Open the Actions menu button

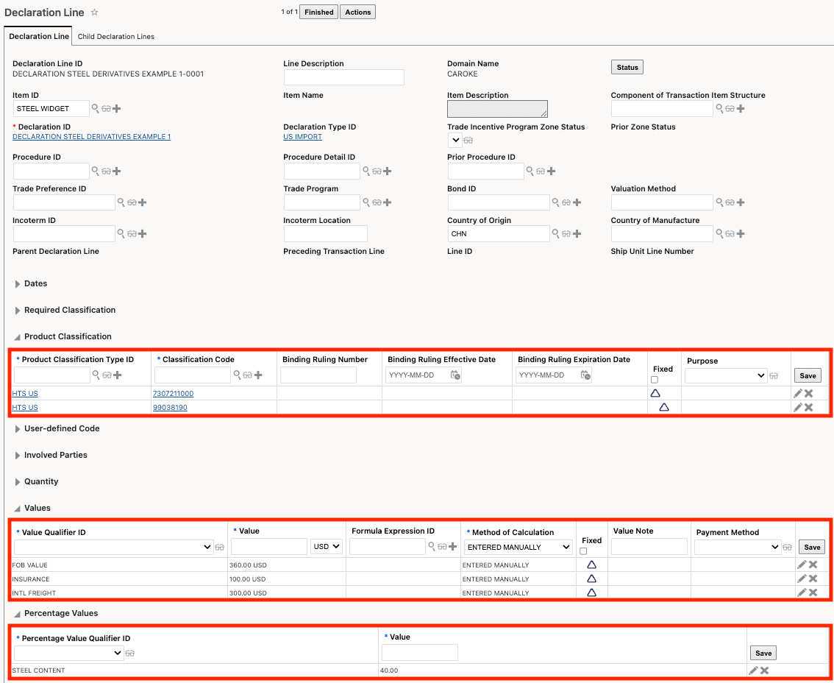(357, 13)
